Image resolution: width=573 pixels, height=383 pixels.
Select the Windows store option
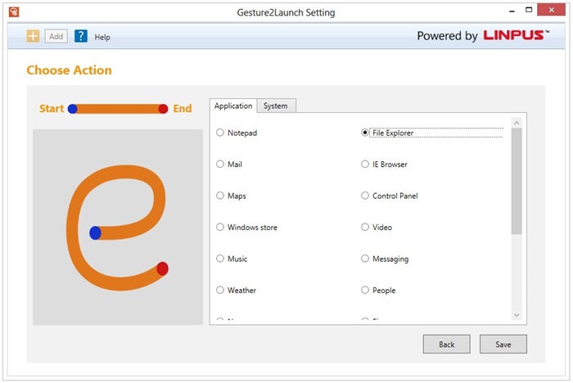click(246, 227)
